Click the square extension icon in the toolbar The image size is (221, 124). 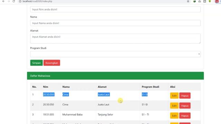coord(205,1)
